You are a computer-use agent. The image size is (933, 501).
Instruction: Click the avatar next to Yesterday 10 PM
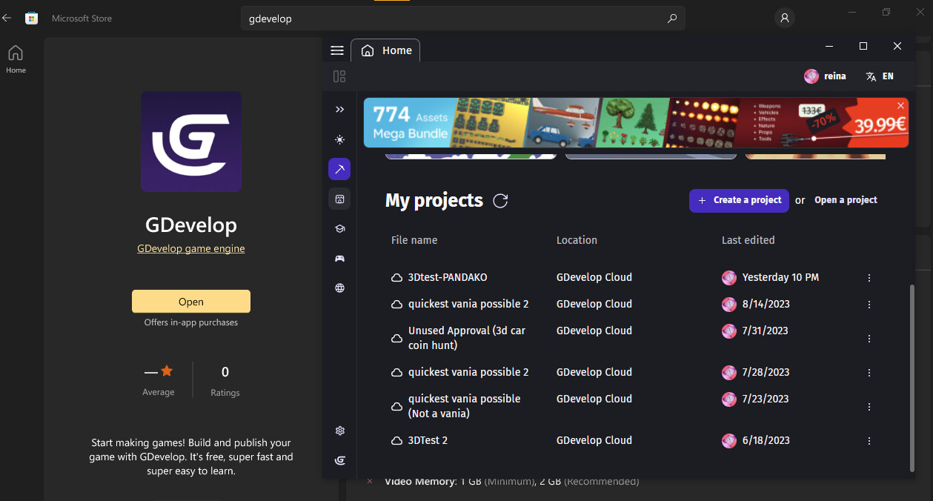click(x=729, y=277)
